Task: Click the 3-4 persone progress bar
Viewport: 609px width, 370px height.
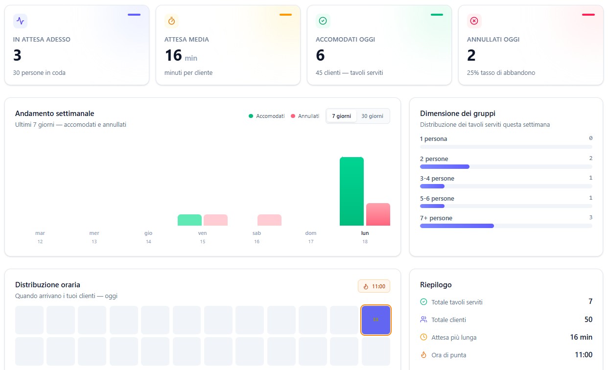Action: (506, 186)
